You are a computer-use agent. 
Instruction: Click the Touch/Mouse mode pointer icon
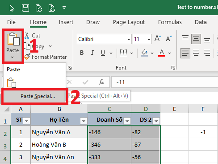point(12,8)
